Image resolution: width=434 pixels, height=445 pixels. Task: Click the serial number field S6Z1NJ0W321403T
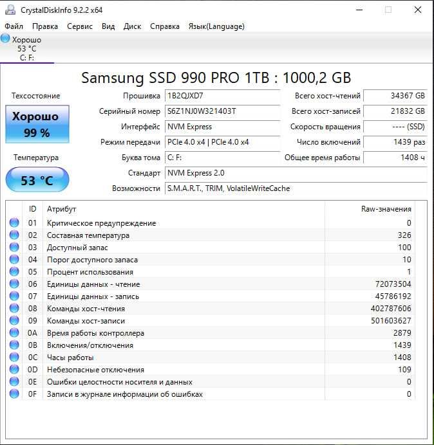pyautogui.click(x=223, y=111)
